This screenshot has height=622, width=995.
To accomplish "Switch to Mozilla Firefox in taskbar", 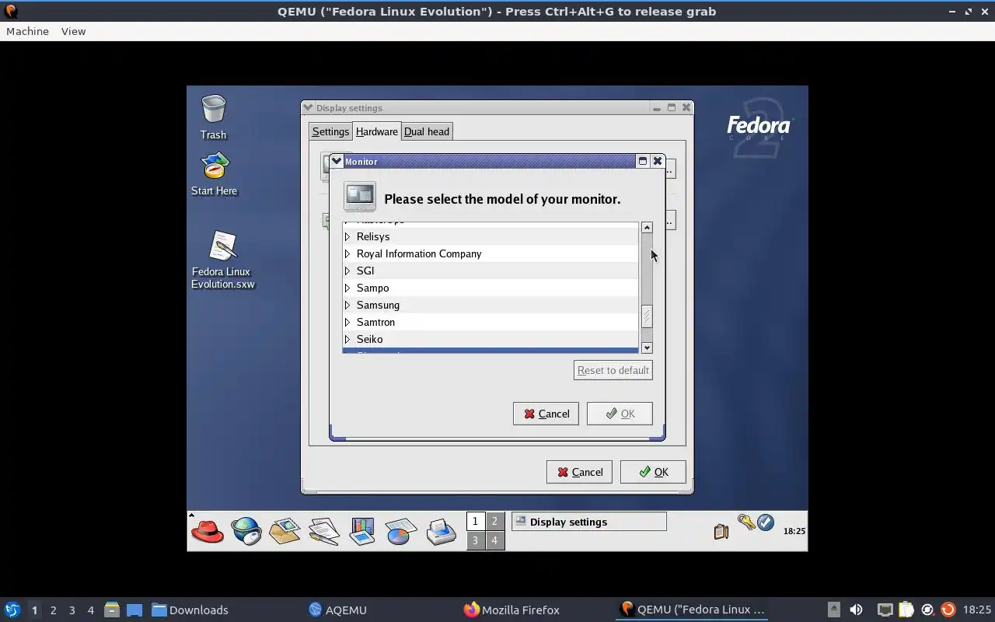I will [x=511, y=610].
